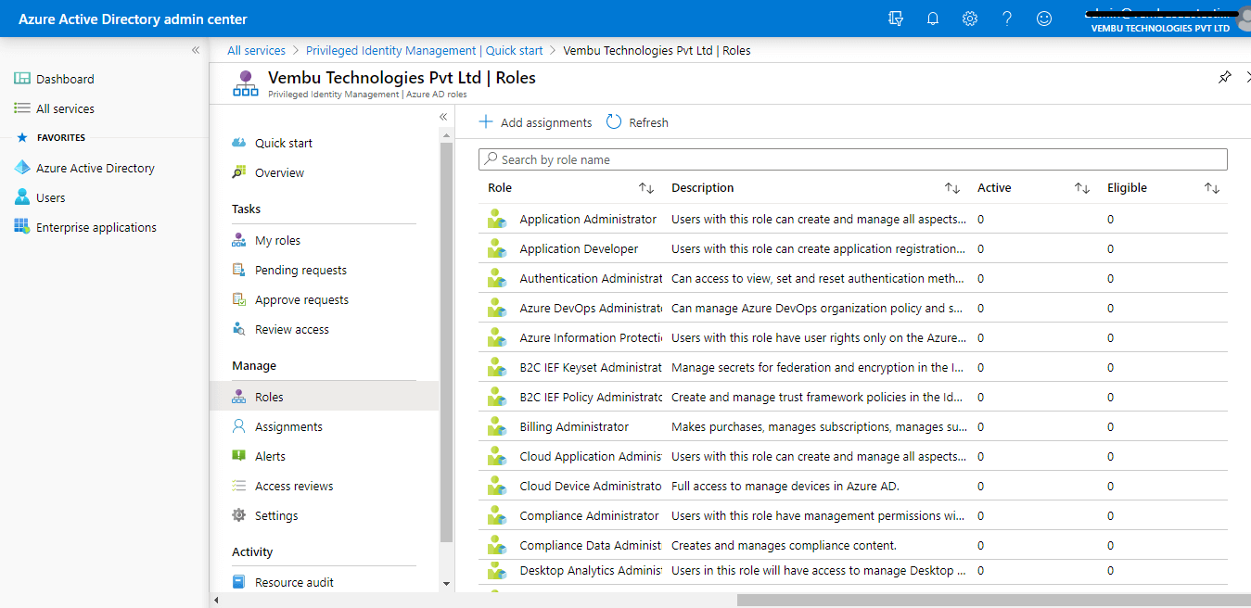Click the horizontal scrollbar at the bottom

tap(993, 600)
